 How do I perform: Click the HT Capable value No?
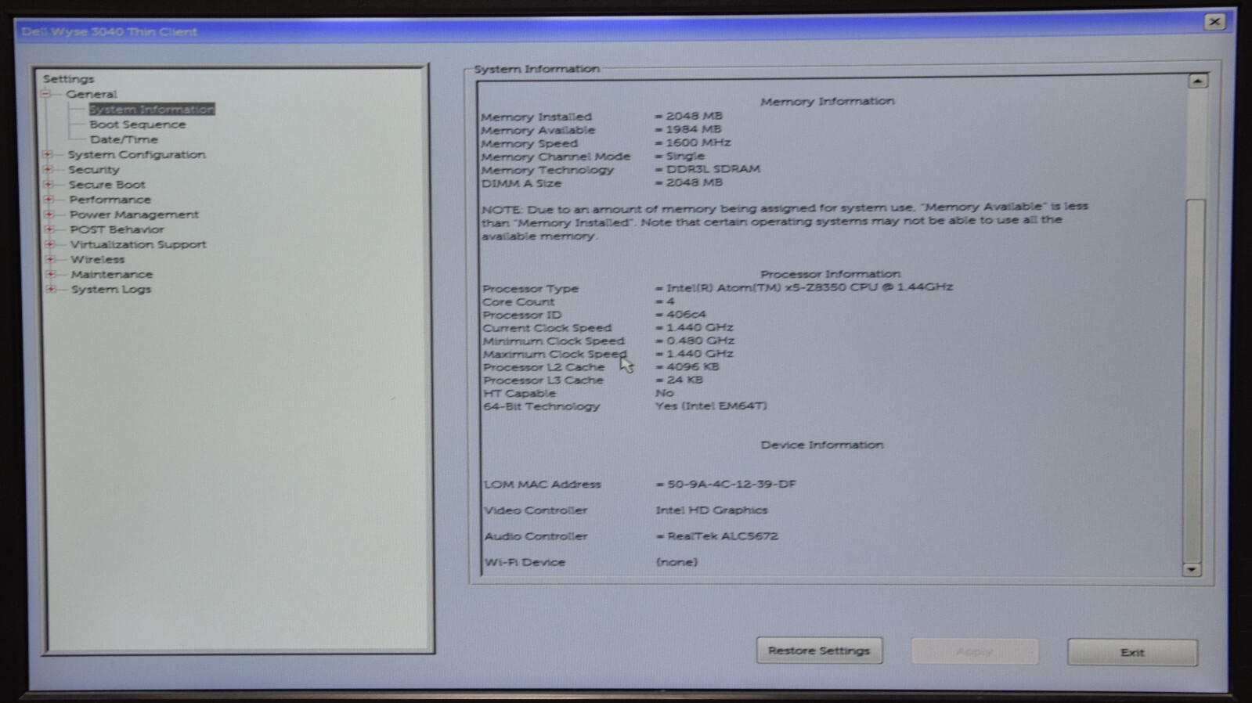click(x=665, y=393)
